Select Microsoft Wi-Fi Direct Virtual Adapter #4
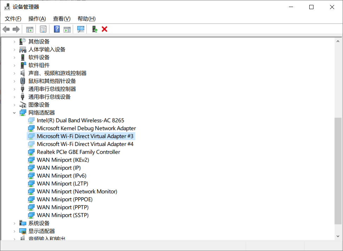 [x=85, y=144]
